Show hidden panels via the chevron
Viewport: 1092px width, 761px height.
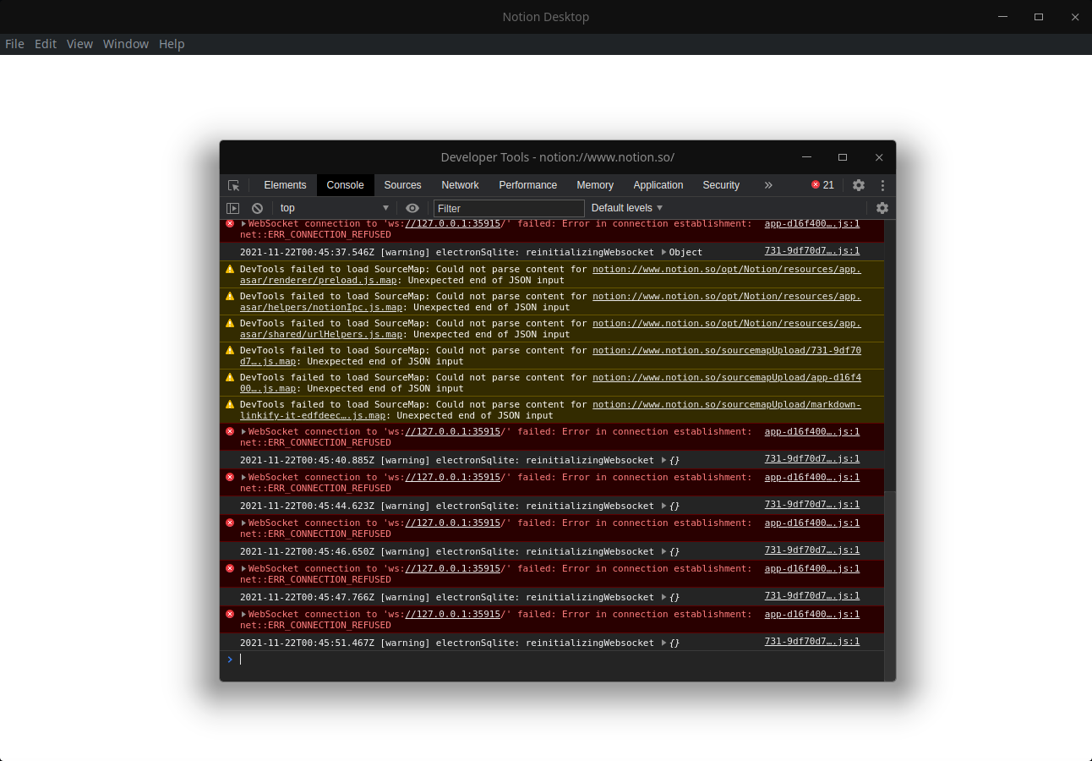tap(768, 184)
